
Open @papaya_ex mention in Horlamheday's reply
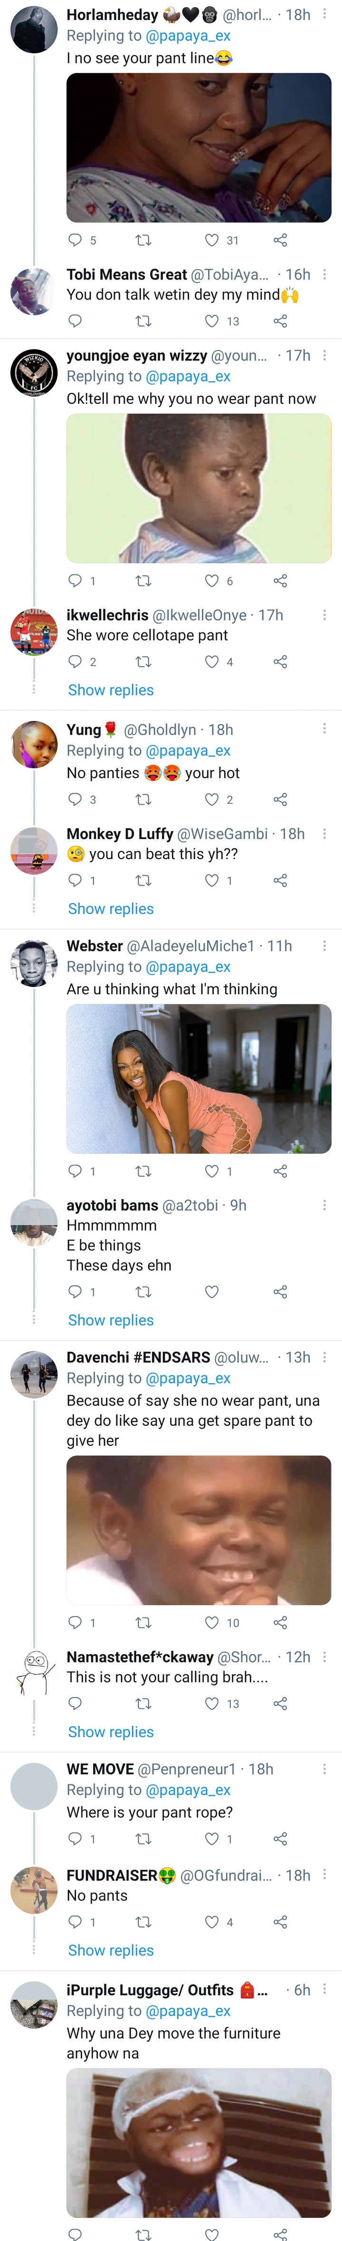[188, 36]
